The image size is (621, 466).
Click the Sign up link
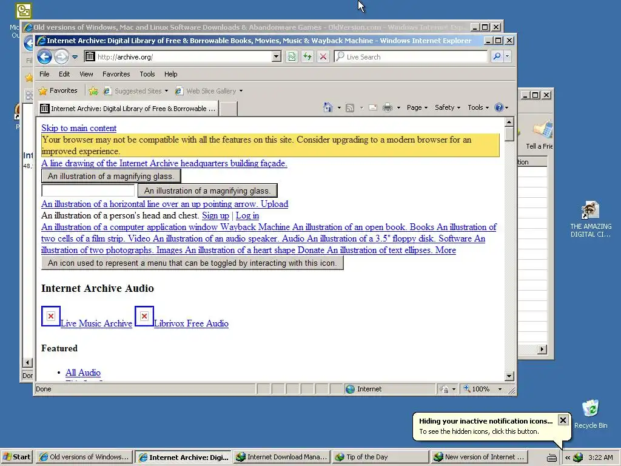(215, 215)
